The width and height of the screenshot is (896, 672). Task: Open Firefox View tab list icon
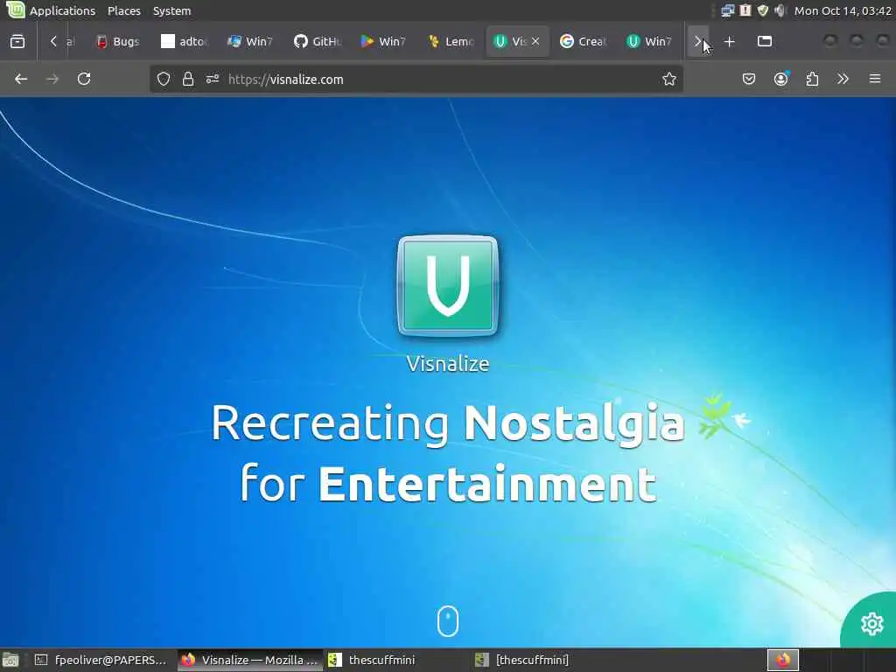pos(17,41)
